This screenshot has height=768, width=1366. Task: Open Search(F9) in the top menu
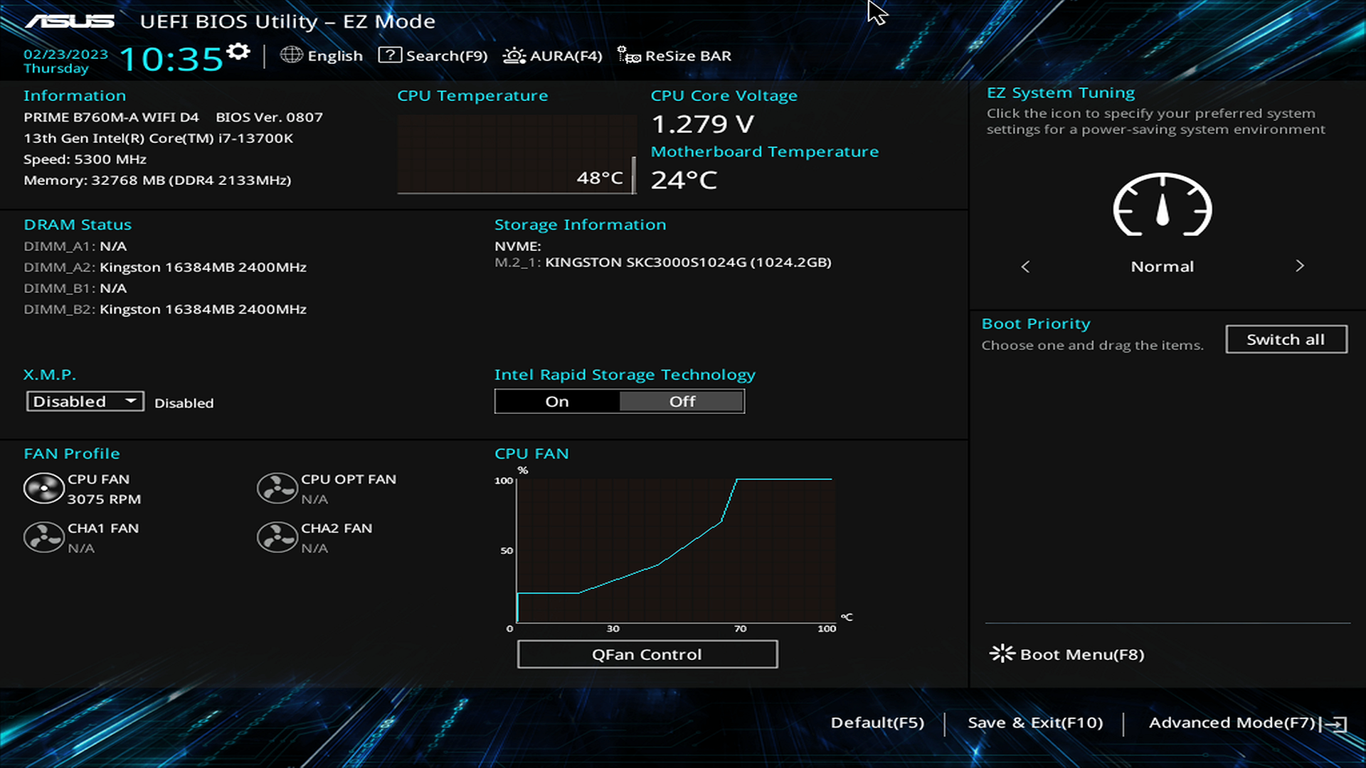[x=433, y=55]
